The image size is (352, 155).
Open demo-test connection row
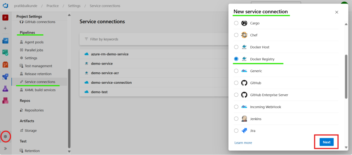[x=154, y=92]
